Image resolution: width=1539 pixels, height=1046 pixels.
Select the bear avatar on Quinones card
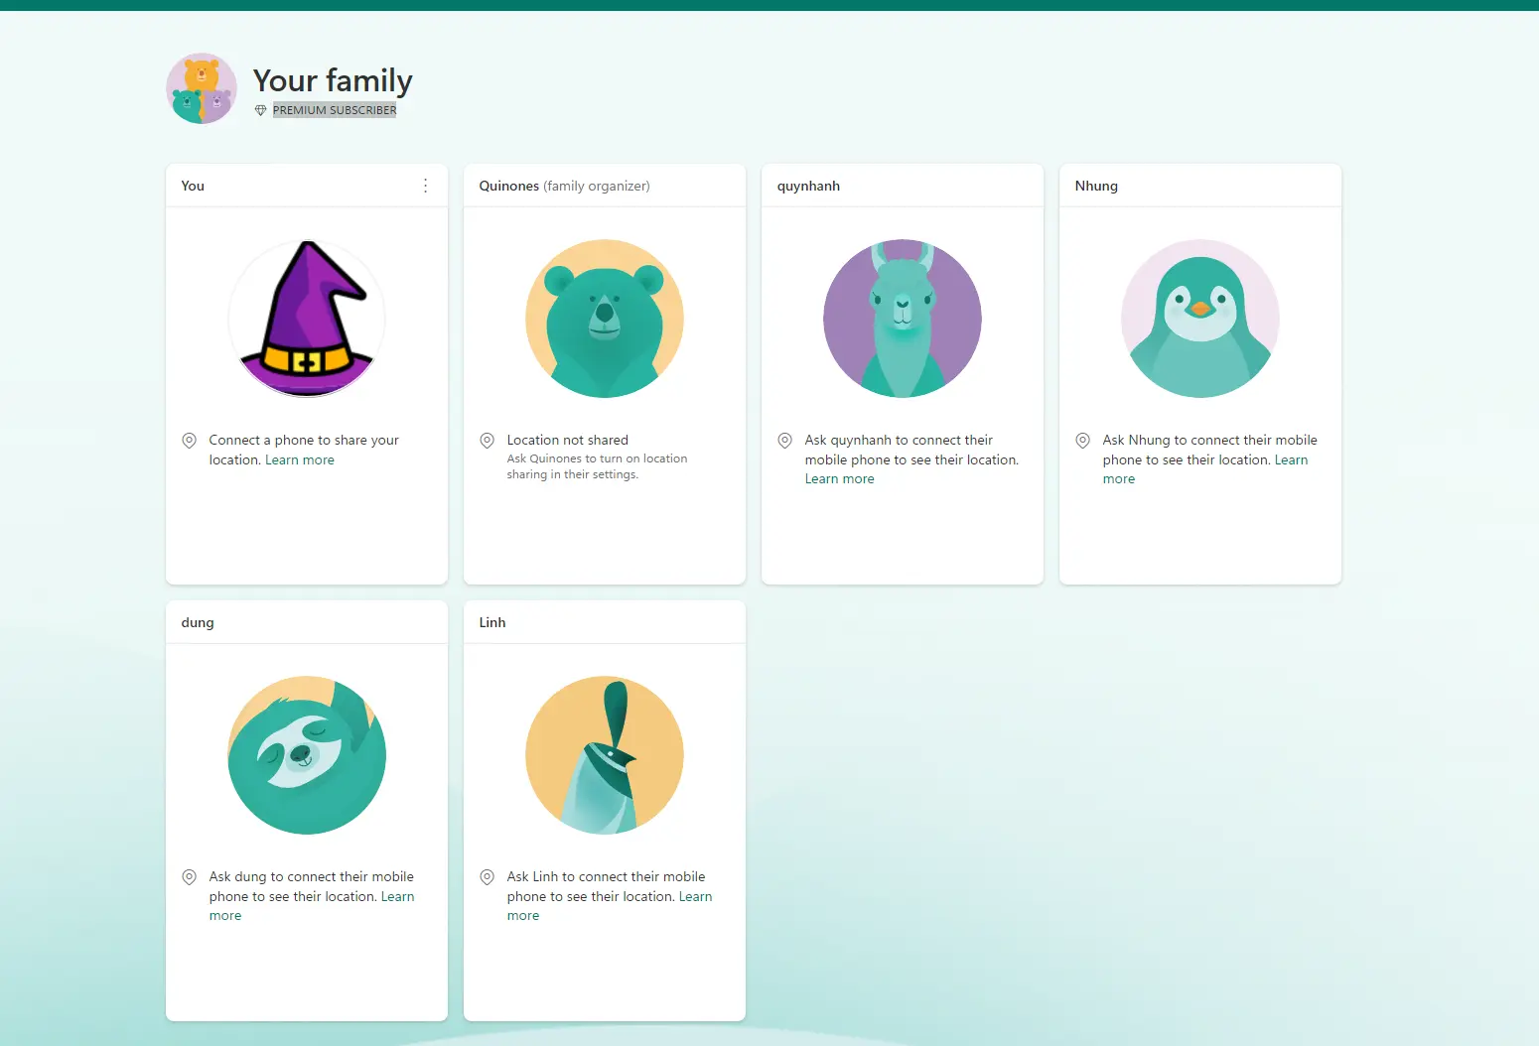(605, 319)
